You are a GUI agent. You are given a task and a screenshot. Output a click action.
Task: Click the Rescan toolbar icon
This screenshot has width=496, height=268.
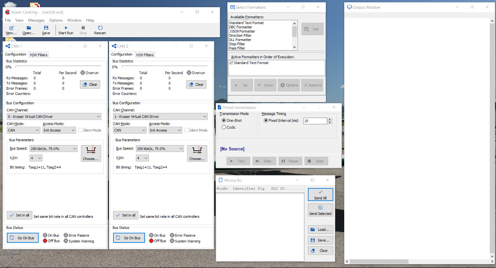click(100, 28)
